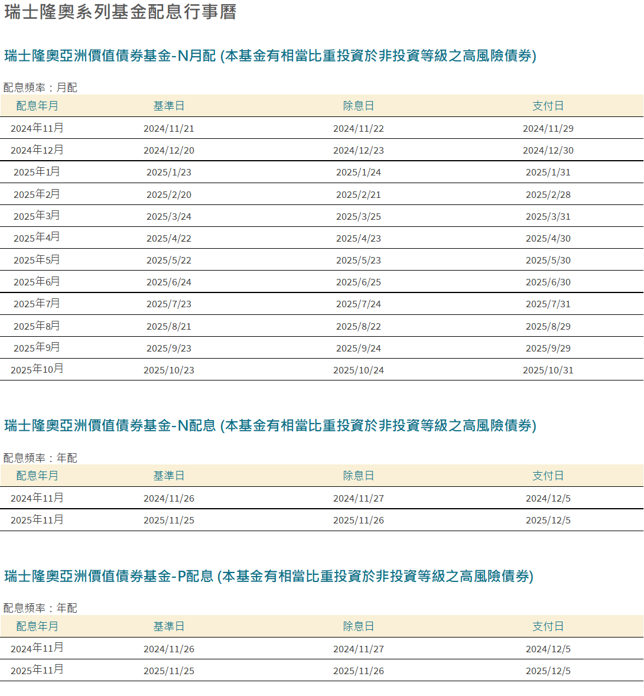Click the 配息頻率:月配 label
This screenshot has width=644, height=696.
pos(40,87)
